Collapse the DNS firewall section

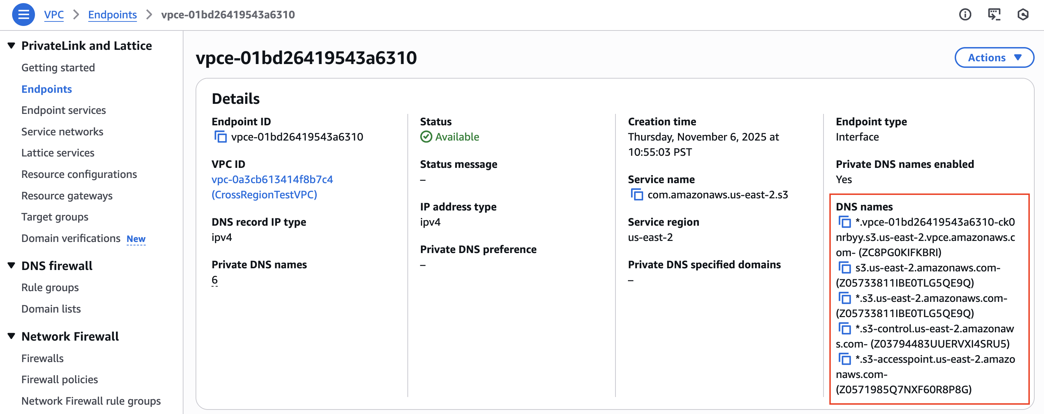[10, 266]
